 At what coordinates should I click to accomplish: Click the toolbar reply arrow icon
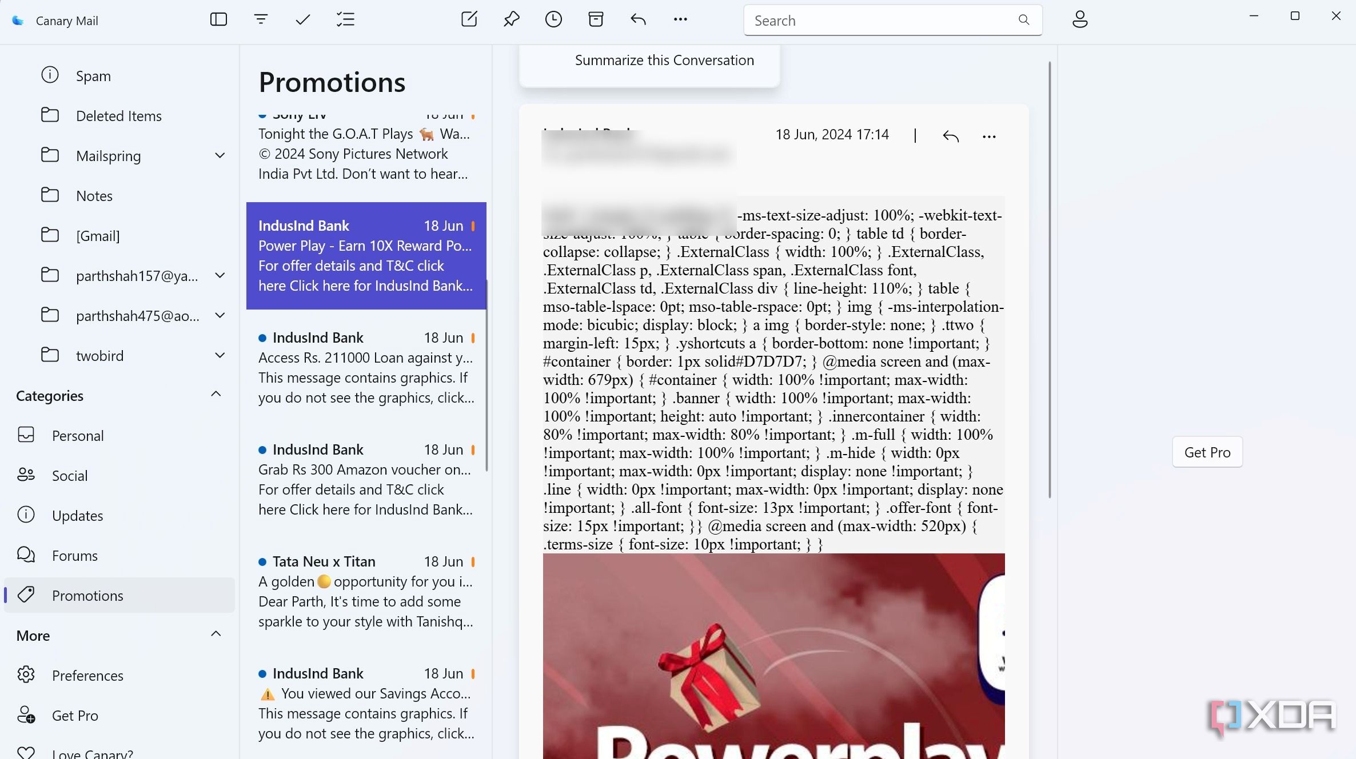click(x=638, y=19)
